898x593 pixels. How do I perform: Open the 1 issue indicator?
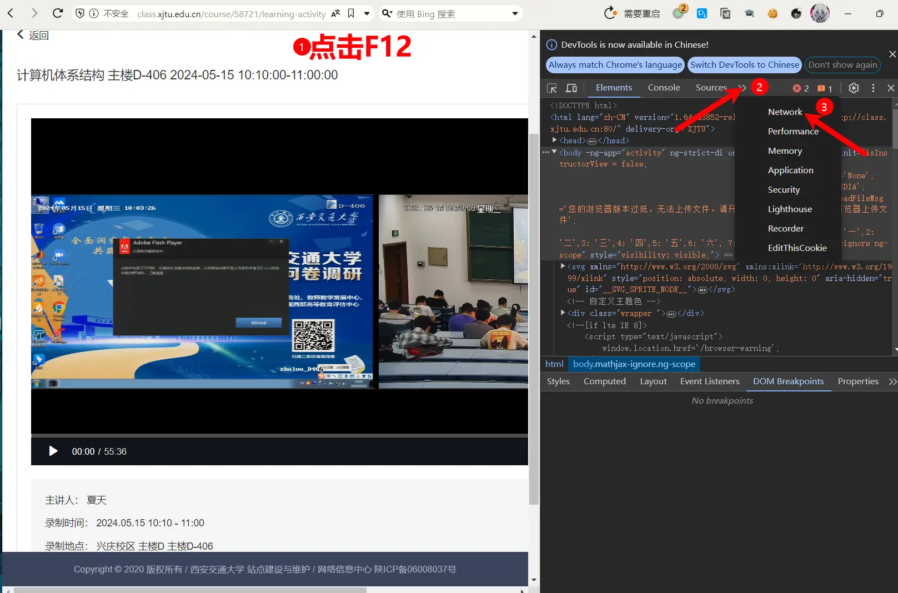point(825,88)
